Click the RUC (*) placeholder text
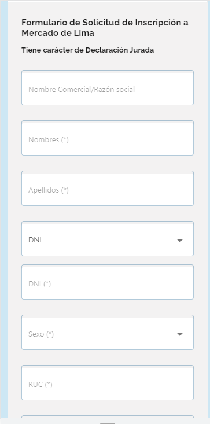Screen dimensions: 210x424 [x=40, y=385]
